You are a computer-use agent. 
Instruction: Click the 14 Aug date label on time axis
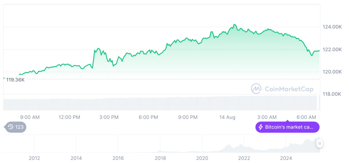tap(228, 117)
